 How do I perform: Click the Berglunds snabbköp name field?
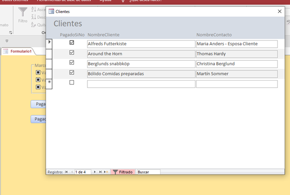(x=141, y=64)
